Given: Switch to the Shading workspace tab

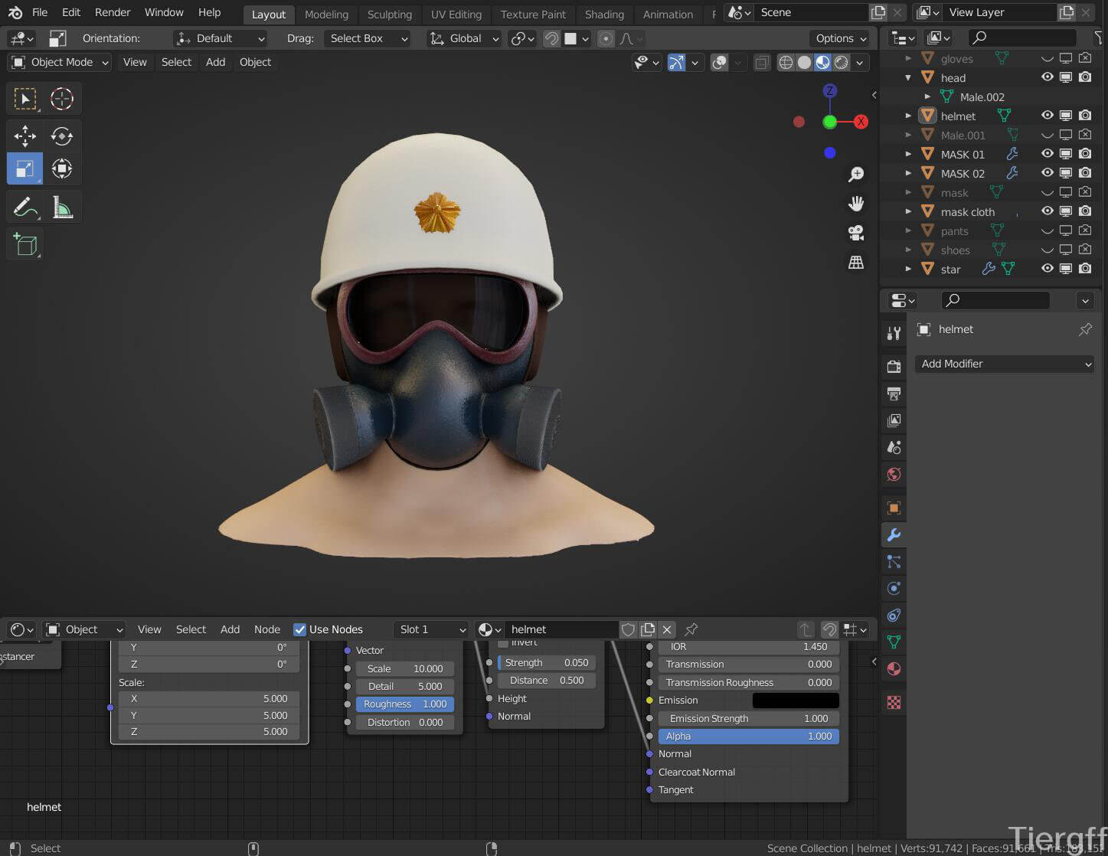Looking at the screenshot, I should 603,14.
